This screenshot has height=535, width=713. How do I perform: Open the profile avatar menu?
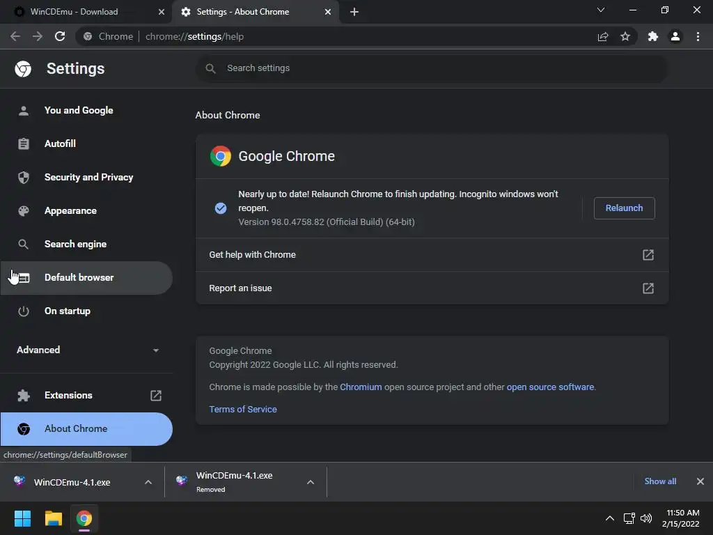tap(675, 36)
